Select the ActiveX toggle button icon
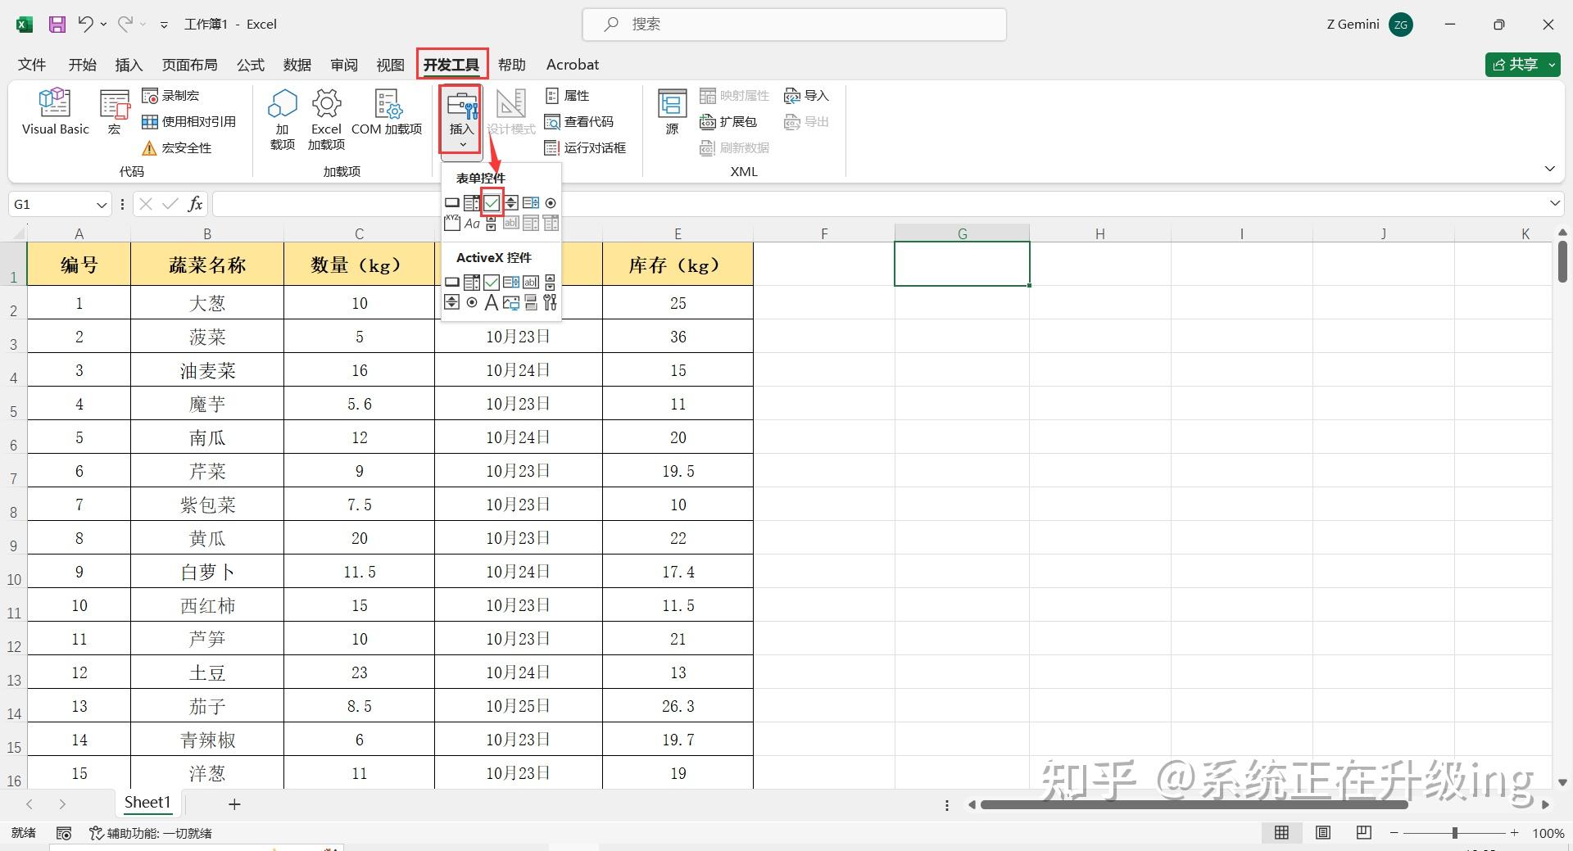 click(x=531, y=303)
